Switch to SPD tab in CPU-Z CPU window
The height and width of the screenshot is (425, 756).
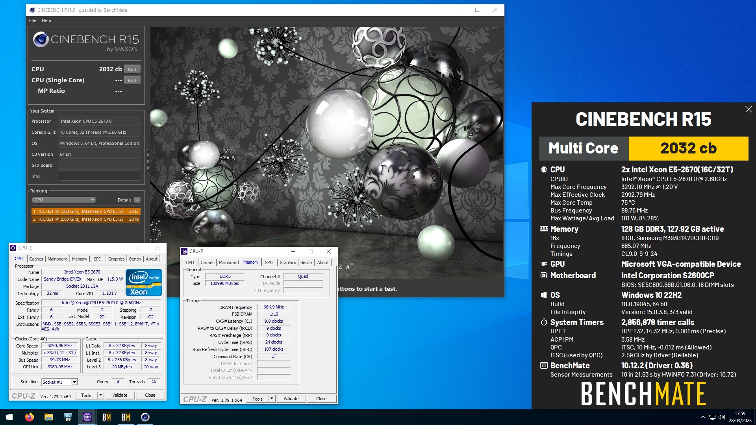tap(98, 259)
